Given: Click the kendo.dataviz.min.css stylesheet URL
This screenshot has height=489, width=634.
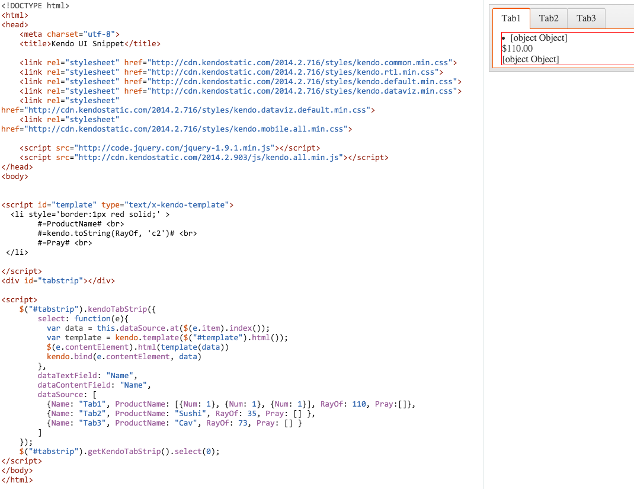Looking at the screenshot, I should pos(302,91).
